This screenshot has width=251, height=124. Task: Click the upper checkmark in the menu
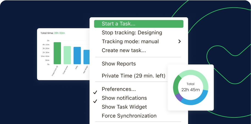click(95, 92)
